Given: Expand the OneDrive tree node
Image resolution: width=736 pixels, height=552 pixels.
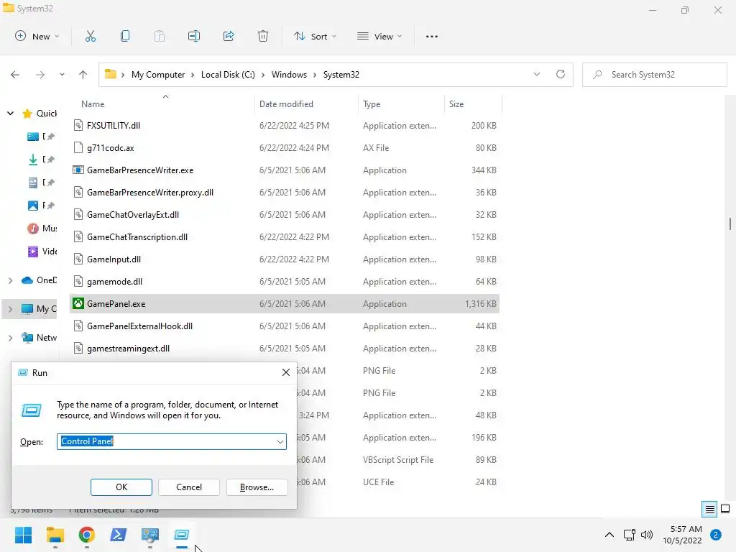Looking at the screenshot, I should pyautogui.click(x=10, y=281).
